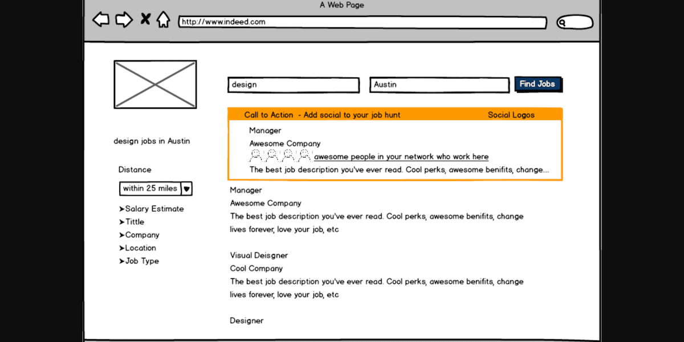This screenshot has width=684, height=342.
Task: Click the Social Logos area in the orange banner
Action: pos(511,114)
